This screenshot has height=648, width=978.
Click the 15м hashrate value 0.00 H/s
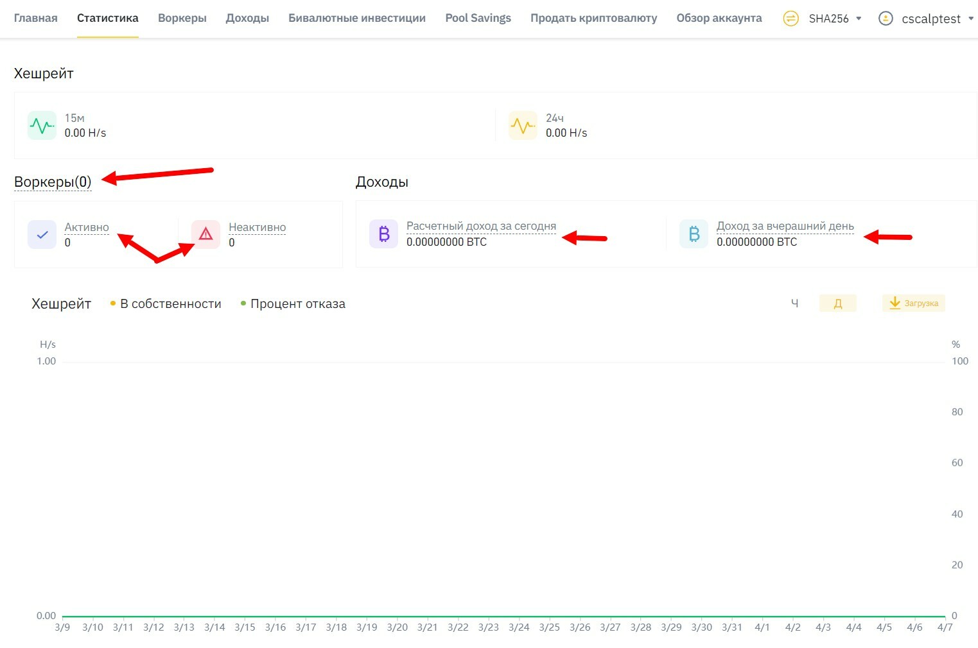[85, 133]
